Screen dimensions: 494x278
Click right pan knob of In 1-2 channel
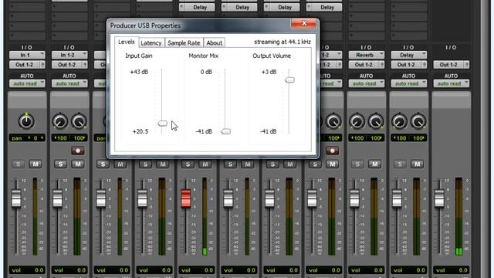point(79,122)
